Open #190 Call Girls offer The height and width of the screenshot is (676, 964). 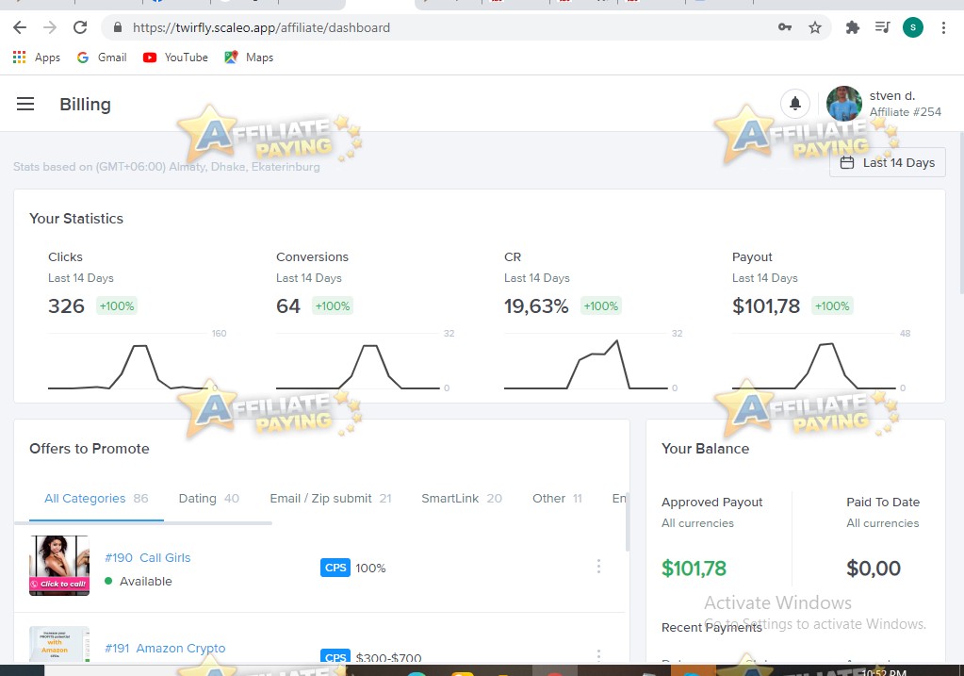tap(148, 558)
